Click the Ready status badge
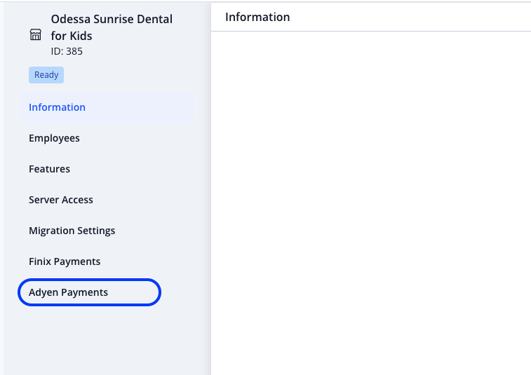Image resolution: width=531 pixels, height=375 pixels. [46, 75]
